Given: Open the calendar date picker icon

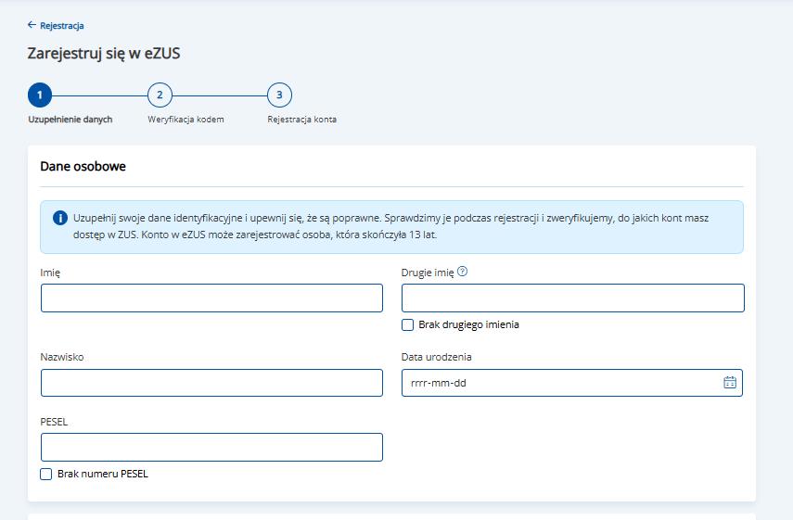Looking at the screenshot, I should pos(729,382).
